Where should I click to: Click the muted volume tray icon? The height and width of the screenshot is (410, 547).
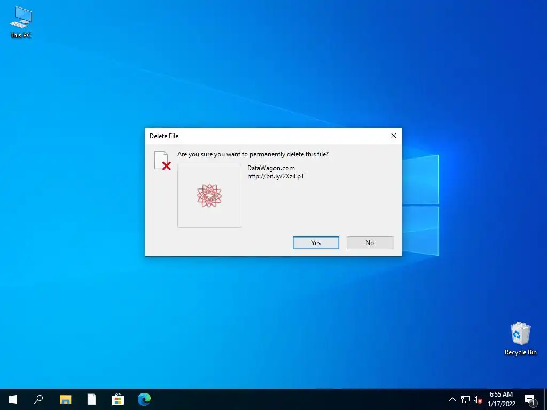pos(478,399)
